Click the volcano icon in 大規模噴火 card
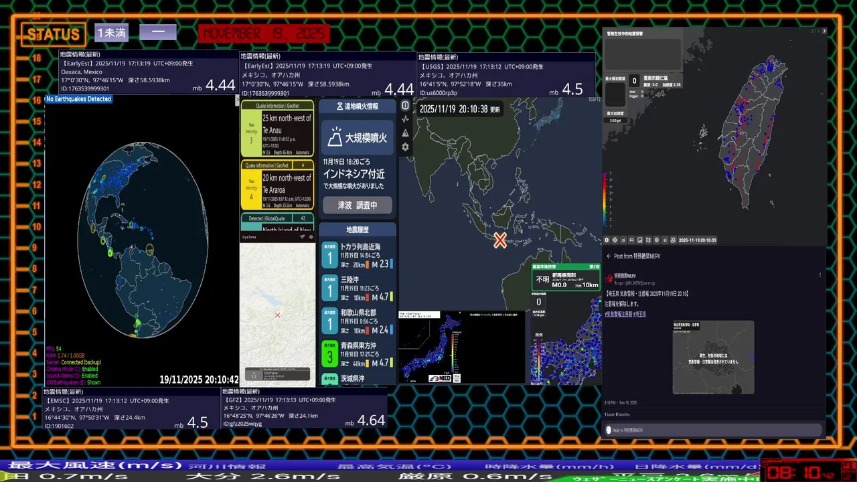 tap(334, 139)
